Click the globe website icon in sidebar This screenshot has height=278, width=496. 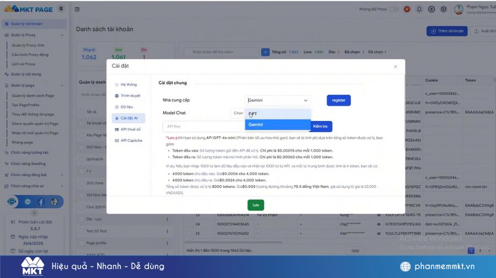pyautogui.click(x=55, y=202)
